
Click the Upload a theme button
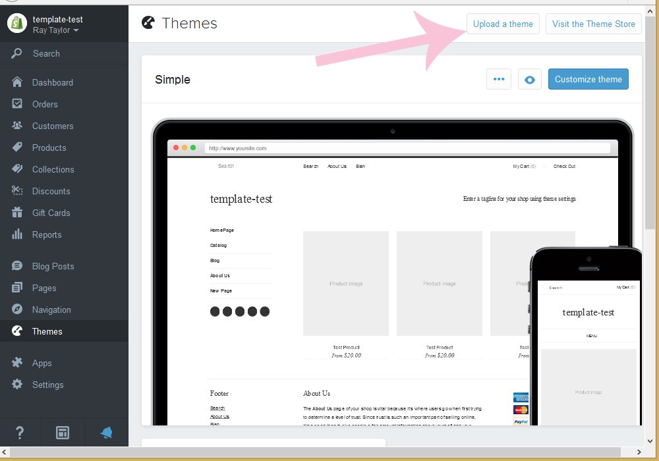(503, 24)
